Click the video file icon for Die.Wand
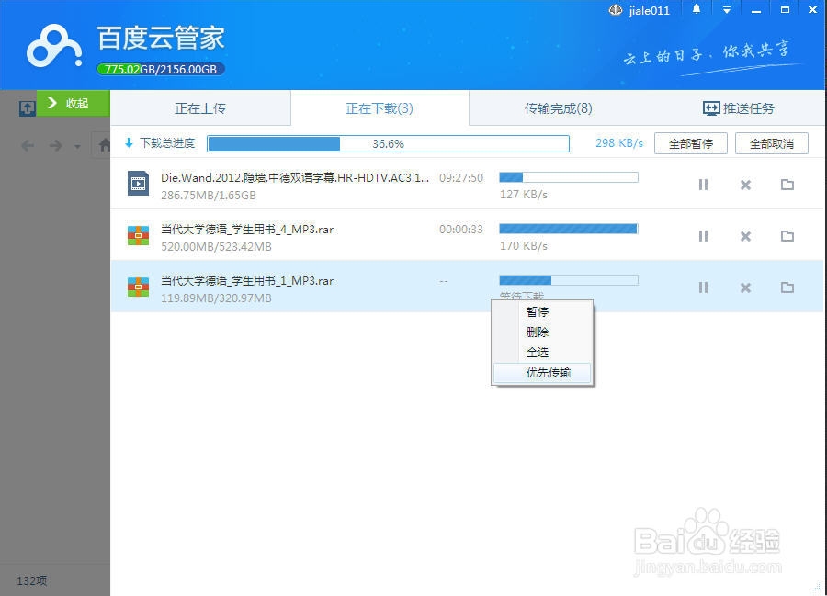 point(138,184)
